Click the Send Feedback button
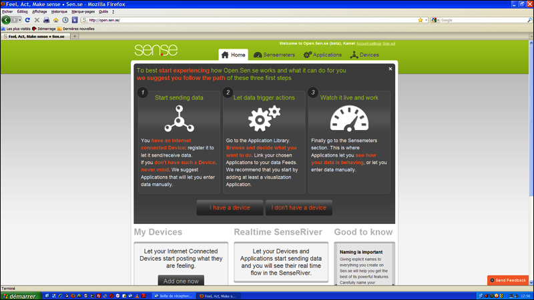The image size is (534, 300). pos(508,280)
